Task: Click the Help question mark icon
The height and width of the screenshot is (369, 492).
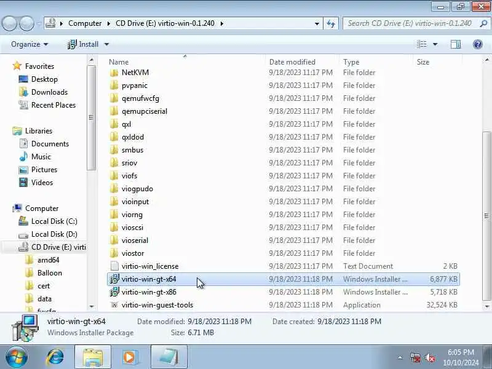Action: (x=478, y=44)
